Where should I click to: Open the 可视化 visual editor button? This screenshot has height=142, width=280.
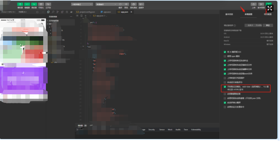pyautogui.click(x=41, y=4)
